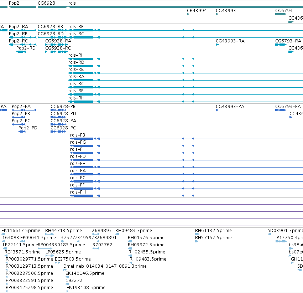
Task: Click the Pop2 gene label
Action: (14, 3)
